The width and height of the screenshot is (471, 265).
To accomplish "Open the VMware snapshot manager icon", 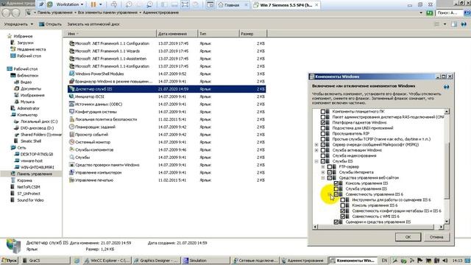I will 149,4.
